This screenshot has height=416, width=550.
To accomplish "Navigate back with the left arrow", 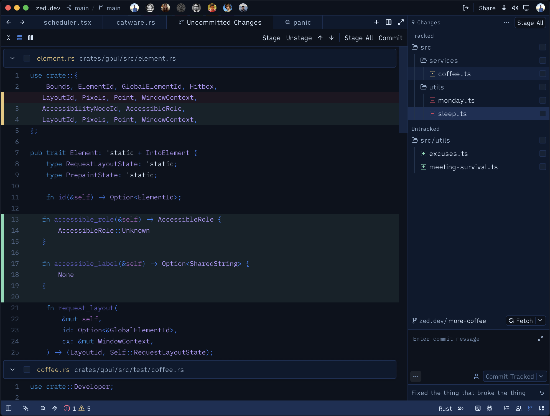I will pyautogui.click(x=9, y=22).
